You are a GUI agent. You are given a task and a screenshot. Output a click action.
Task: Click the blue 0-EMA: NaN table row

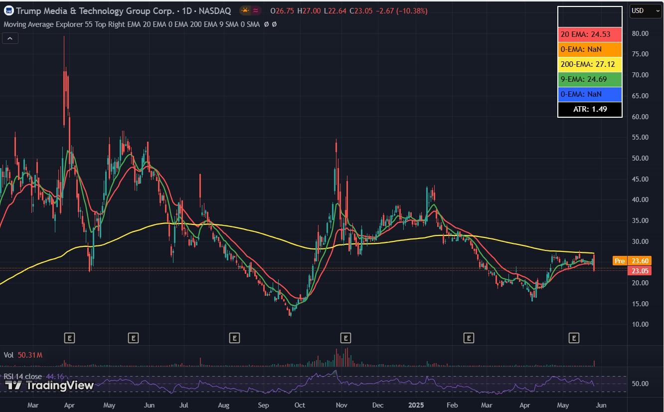pos(590,94)
